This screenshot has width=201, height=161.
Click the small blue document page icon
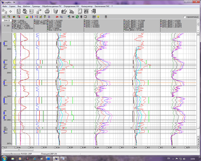tap(49, 17)
